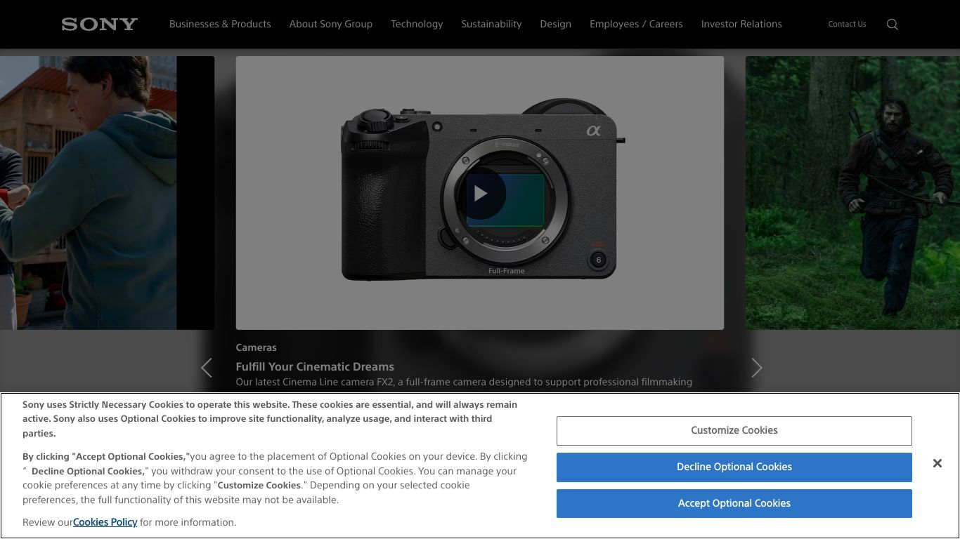Click the Sony logo
960x539 pixels.
[x=99, y=24]
